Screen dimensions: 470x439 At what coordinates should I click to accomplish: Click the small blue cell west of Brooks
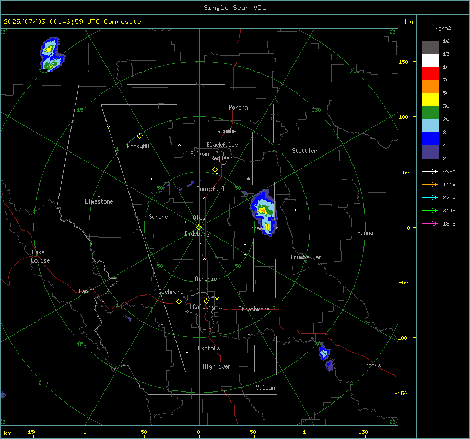(324, 352)
